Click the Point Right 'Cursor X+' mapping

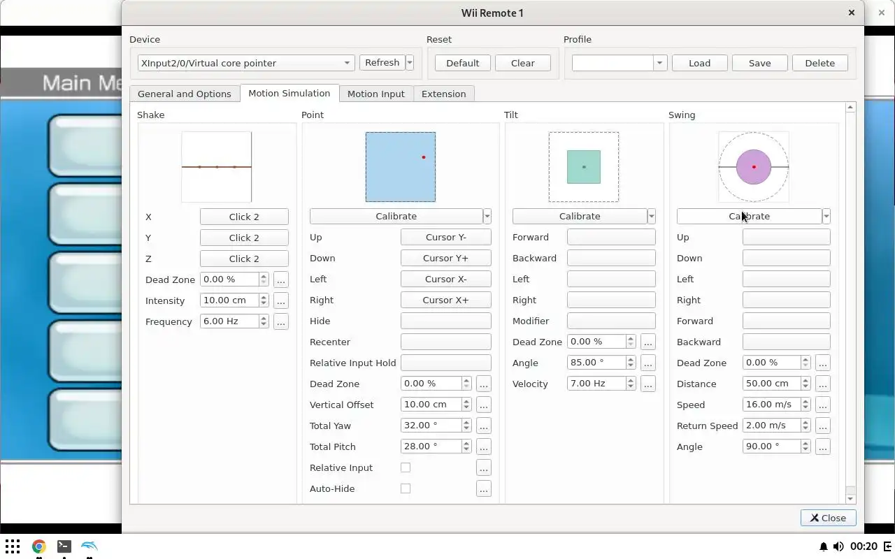446,300
